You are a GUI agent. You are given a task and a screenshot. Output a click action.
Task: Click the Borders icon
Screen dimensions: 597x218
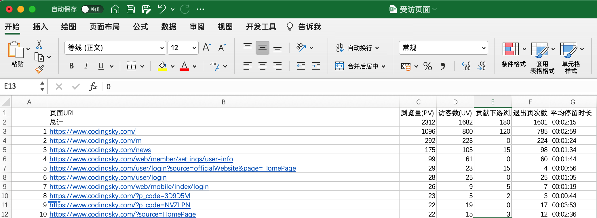pyautogui.click(x=132, y=66)
